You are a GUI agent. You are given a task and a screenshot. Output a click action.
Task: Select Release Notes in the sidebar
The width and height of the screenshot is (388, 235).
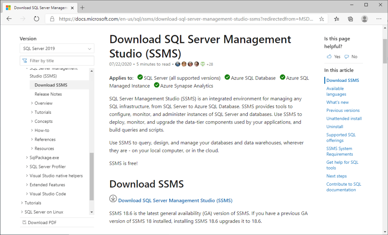[48, 94]
